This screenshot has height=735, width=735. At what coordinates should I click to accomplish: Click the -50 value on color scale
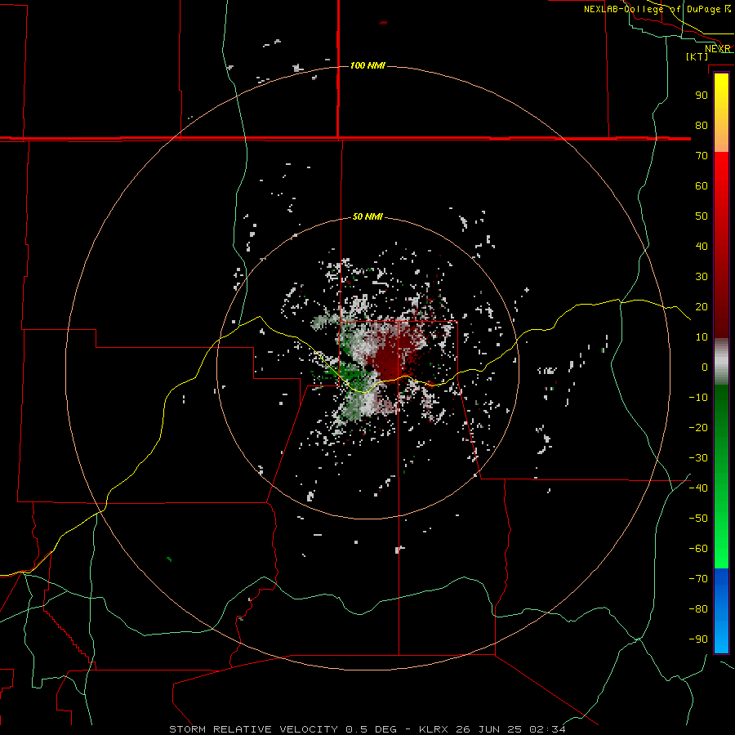698,518
